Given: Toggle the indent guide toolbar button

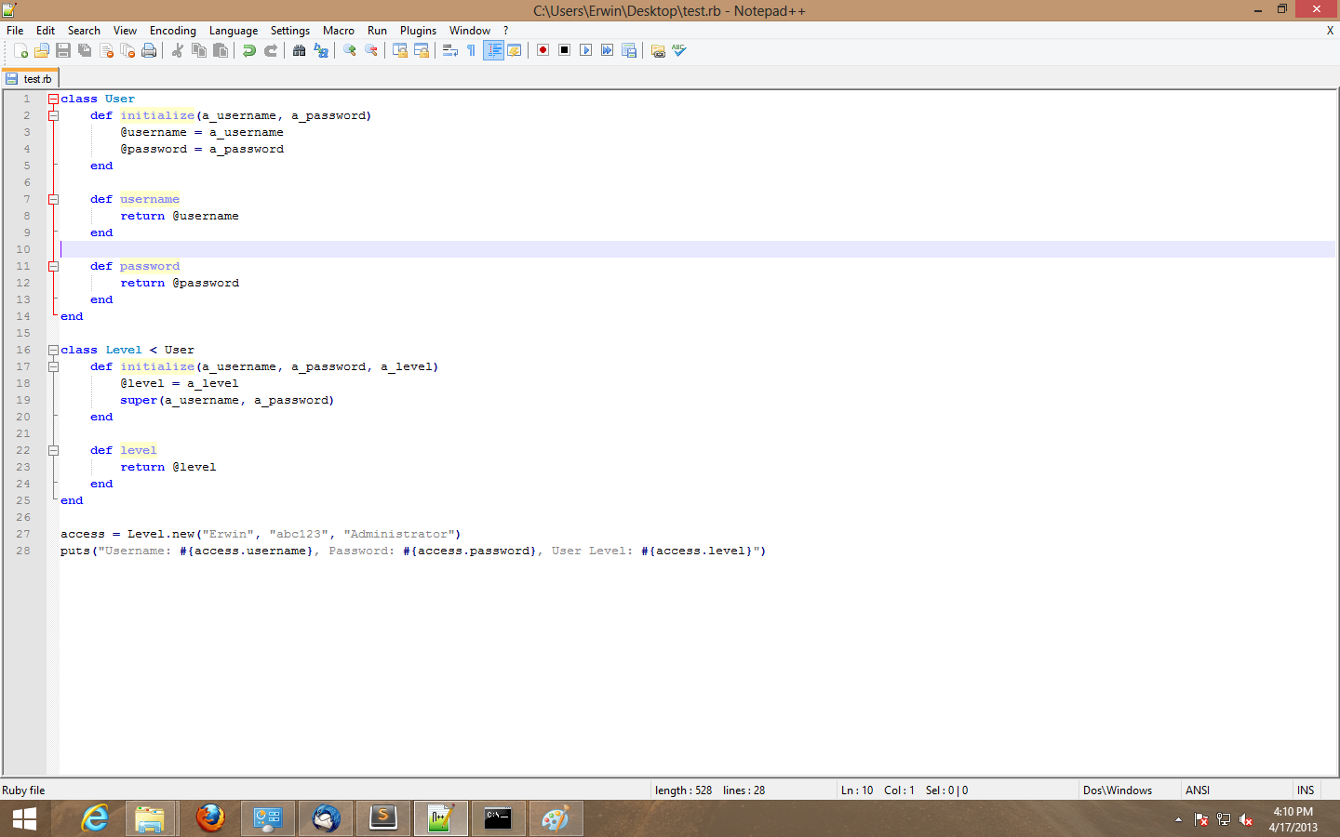Looking at the screenshot, I should (493, 50).
